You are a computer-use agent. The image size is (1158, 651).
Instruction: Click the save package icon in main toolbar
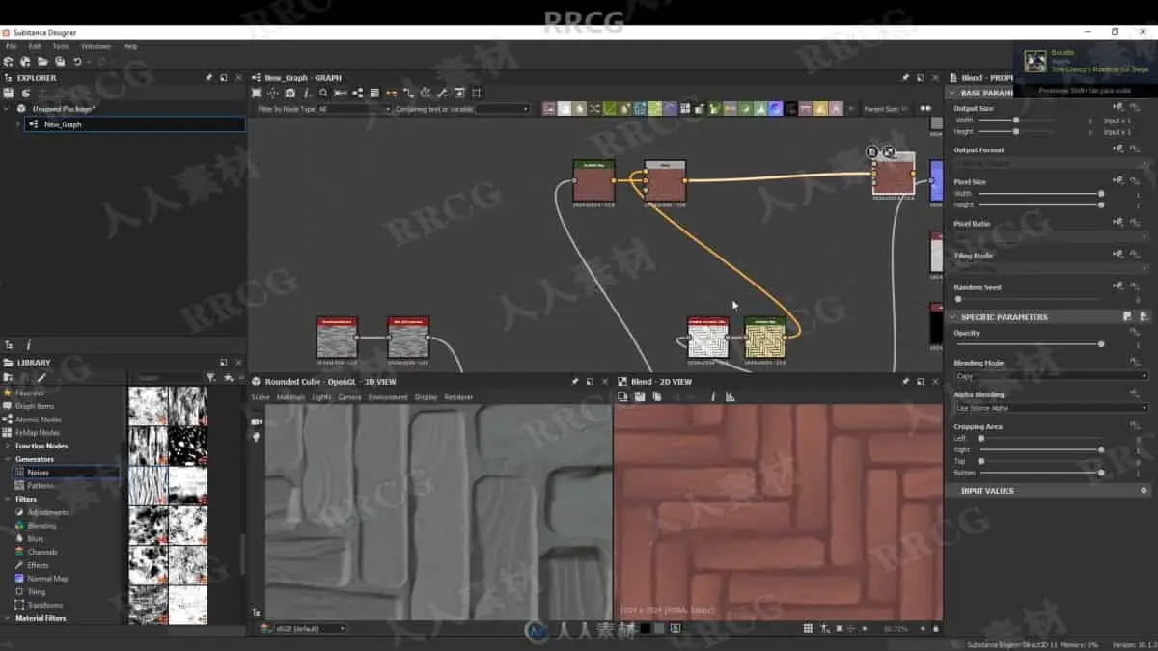pos(59,62)
